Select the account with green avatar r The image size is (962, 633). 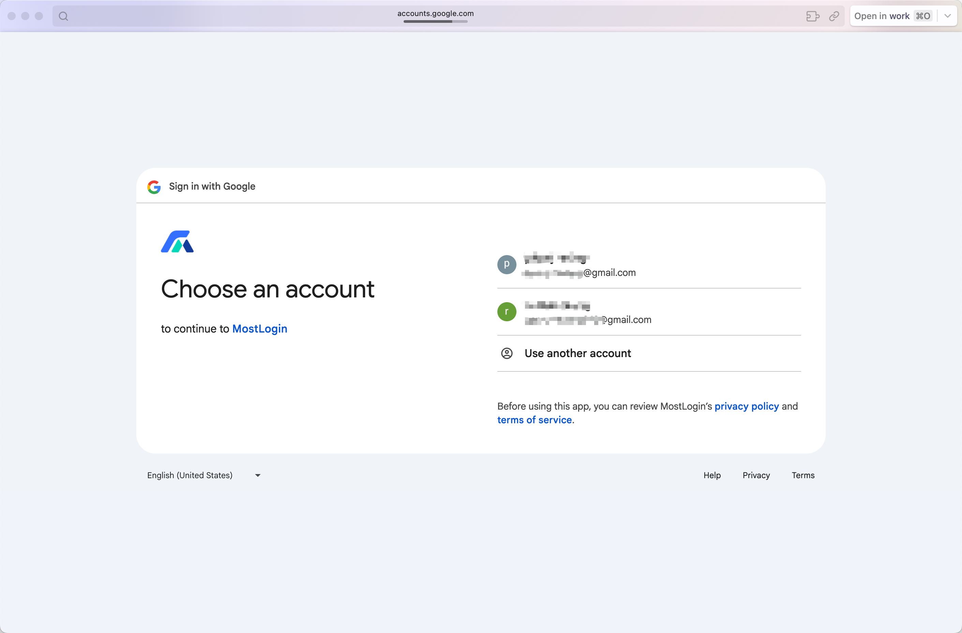pyautogui.click(x=649, y=312)
